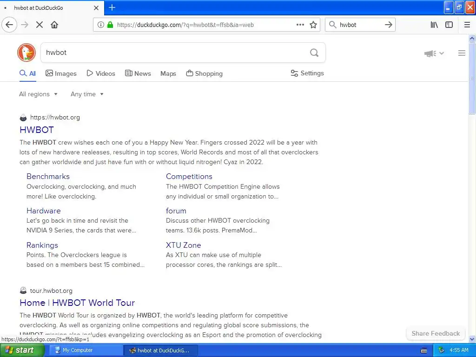Screen dimensions: 476x357
Task: Click the Firefox address bar URL
Action: pos(185,25)
